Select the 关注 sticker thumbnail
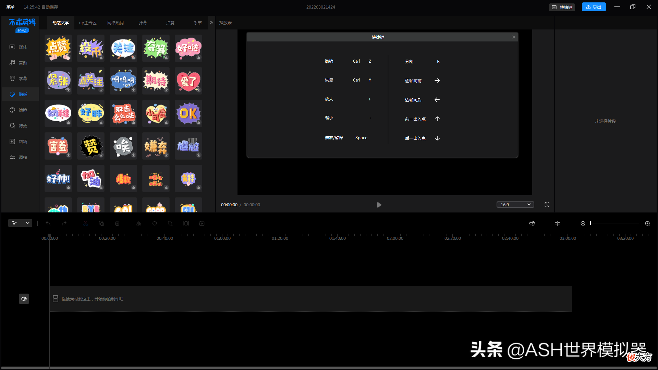The image size is (658, 370). click(x=123, y=48)
